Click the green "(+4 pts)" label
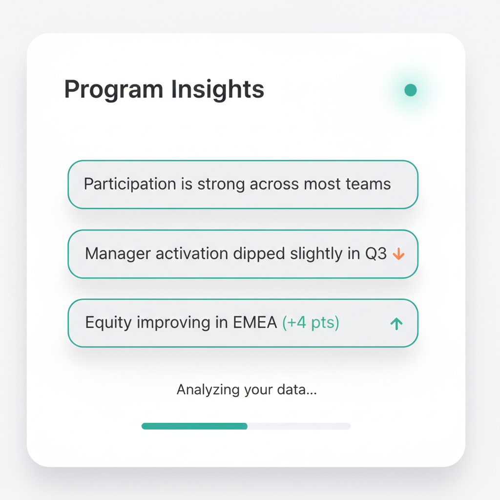Viewport: 500px width, 500px height. click(x=311, y=323)
